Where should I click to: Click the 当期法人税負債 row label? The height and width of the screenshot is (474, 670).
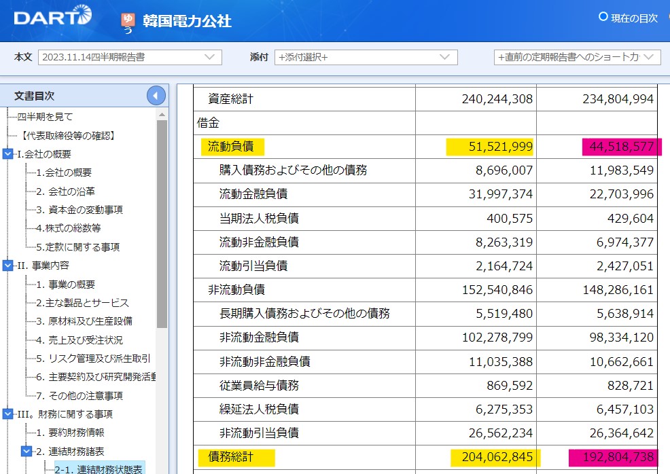(x=259, y=218)
